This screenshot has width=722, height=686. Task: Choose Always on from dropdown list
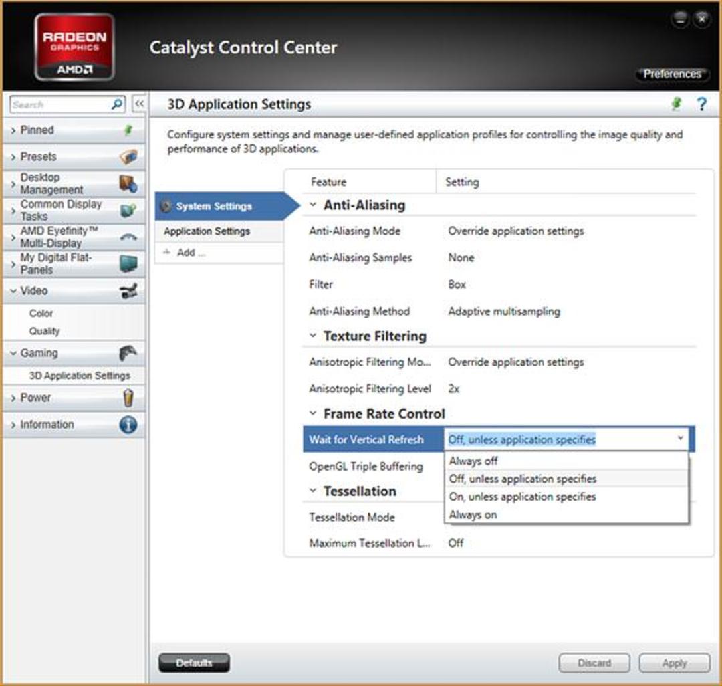[x=566, y=515]
